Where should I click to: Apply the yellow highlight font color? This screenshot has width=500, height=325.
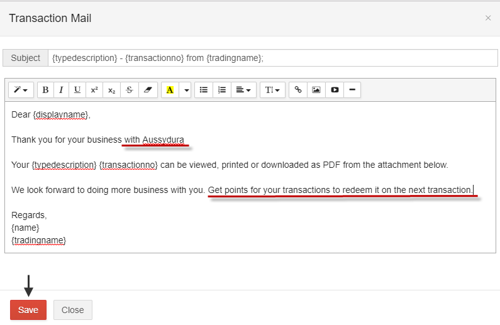(x=170, y=90)
